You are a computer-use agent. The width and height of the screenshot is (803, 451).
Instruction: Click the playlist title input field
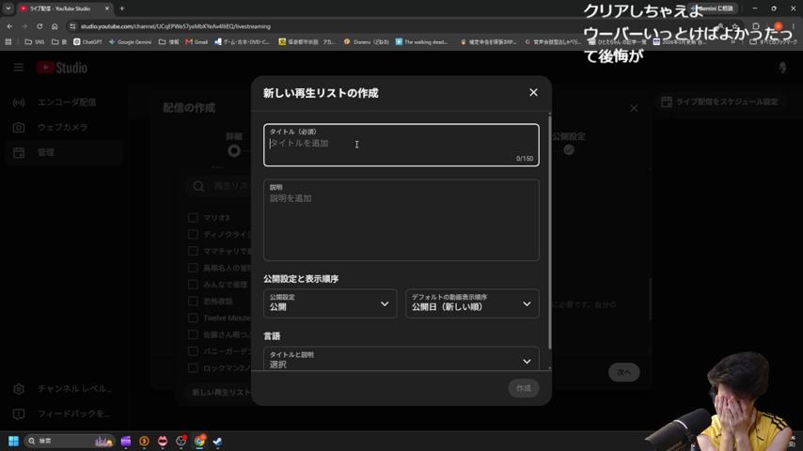point(401,145)
